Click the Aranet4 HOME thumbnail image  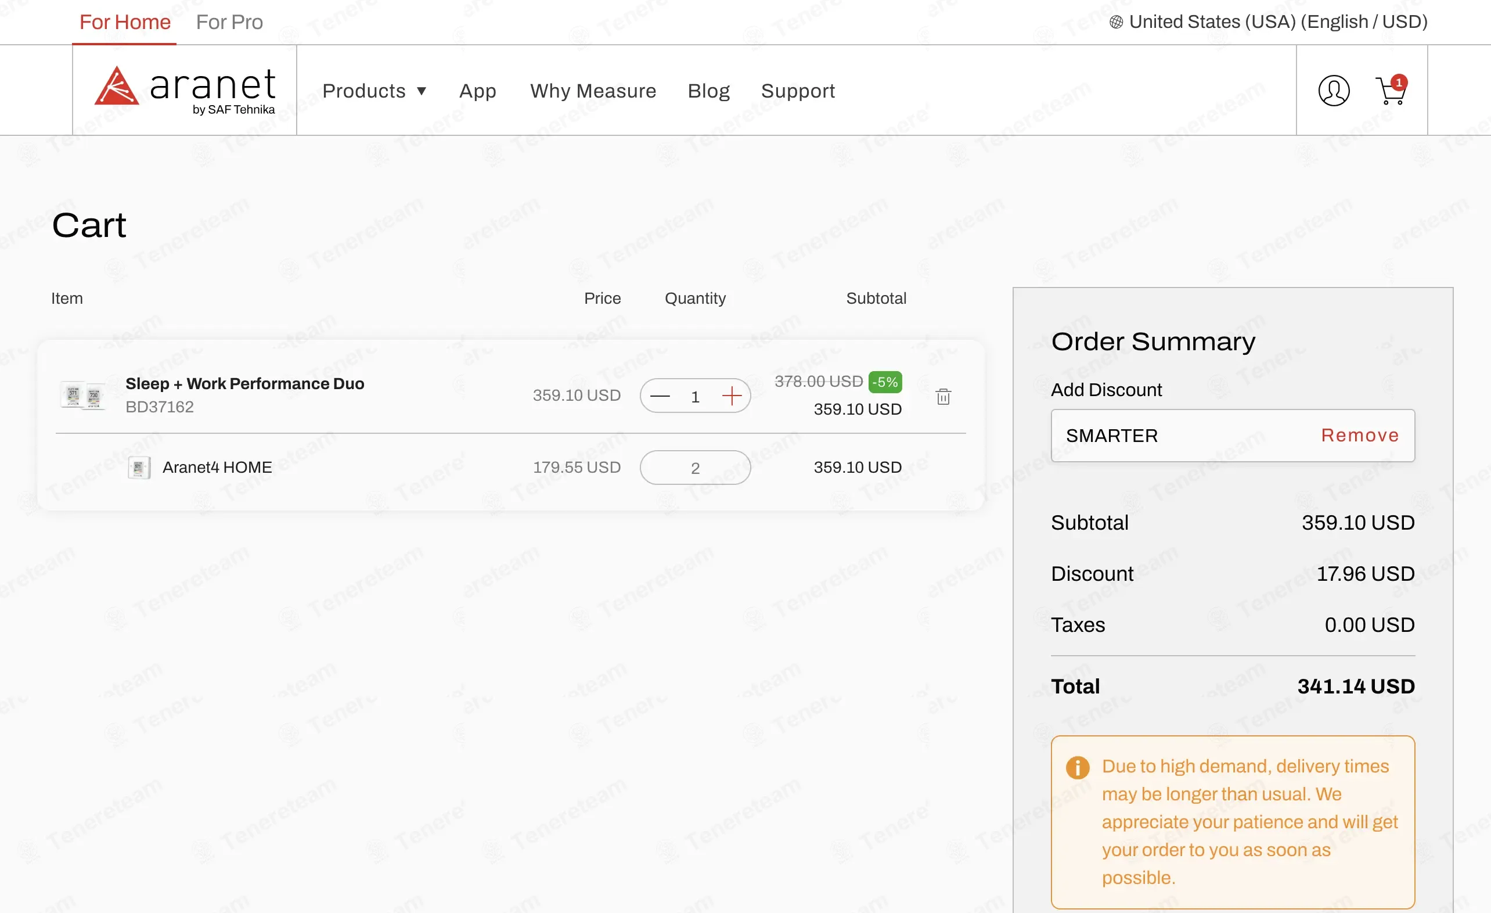coord(139,468)
